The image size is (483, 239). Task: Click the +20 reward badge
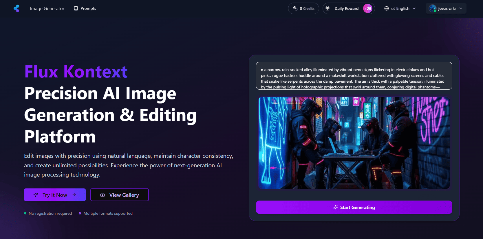coord(368,8)
